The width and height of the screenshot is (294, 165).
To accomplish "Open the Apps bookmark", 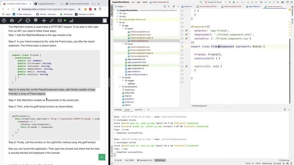I will click(x=6, y=14).
